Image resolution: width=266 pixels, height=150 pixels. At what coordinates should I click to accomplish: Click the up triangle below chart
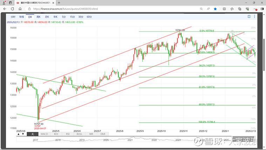(19, 134)
